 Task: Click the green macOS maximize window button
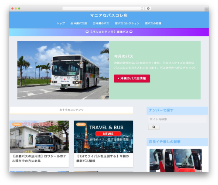pyautogui.click(x=19, y=9)
